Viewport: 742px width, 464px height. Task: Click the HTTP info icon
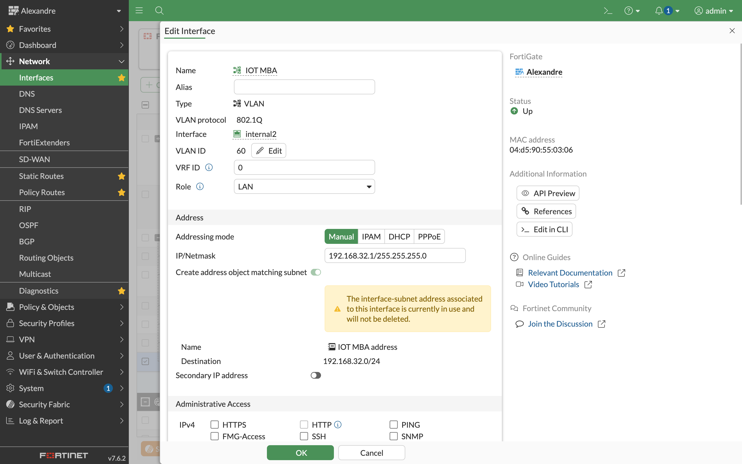coord(338,424)
